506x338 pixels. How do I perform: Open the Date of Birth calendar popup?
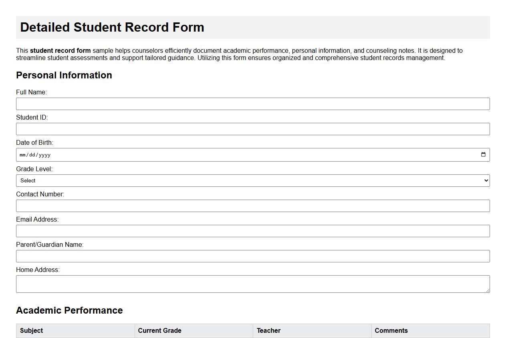point(484,155)
